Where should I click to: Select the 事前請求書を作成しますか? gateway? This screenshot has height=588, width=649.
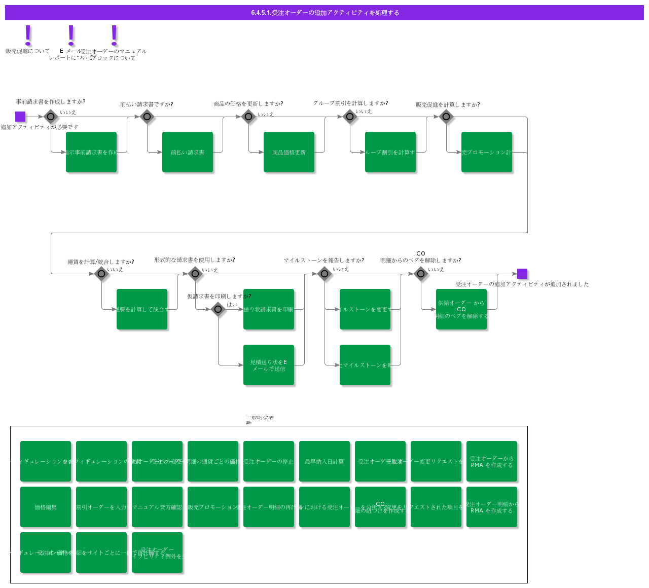click(51, 117)
